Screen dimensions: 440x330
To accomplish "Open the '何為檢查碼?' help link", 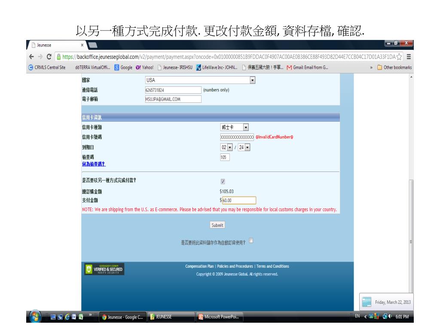I will click(94, 164).
